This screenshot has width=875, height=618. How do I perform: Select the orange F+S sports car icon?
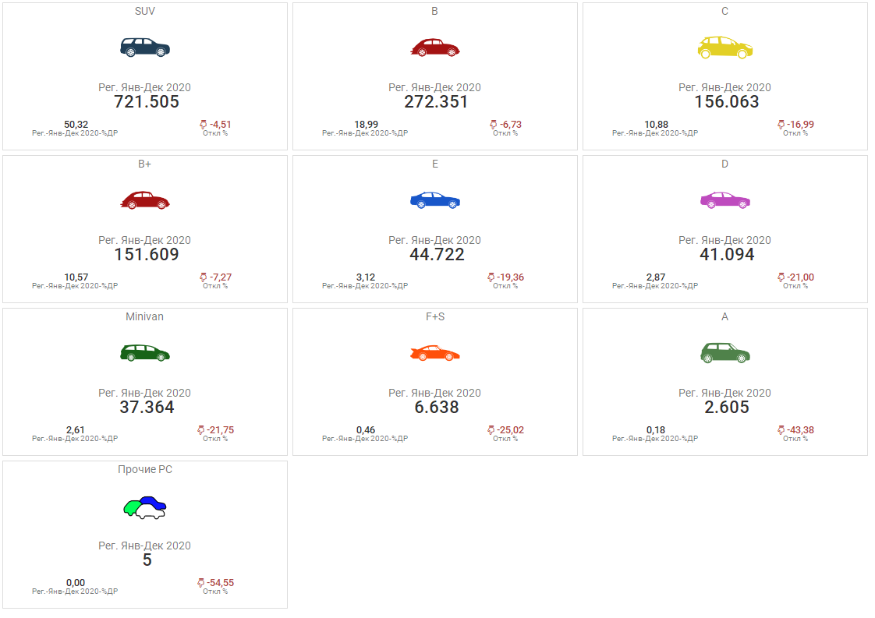click(435, 352)
